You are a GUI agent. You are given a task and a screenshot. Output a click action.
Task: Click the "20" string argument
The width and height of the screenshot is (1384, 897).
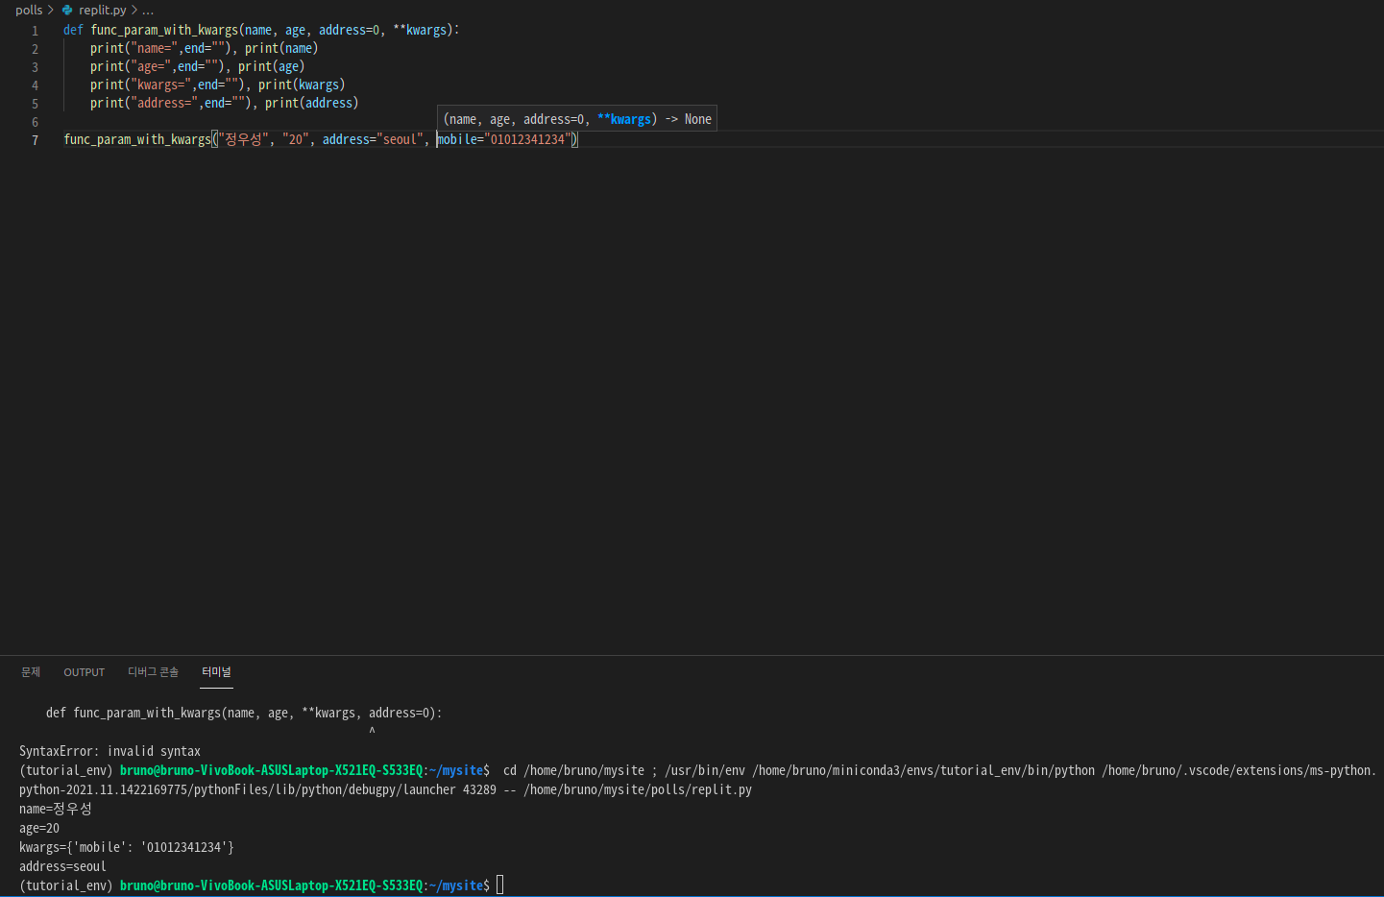tap(296, 139)
